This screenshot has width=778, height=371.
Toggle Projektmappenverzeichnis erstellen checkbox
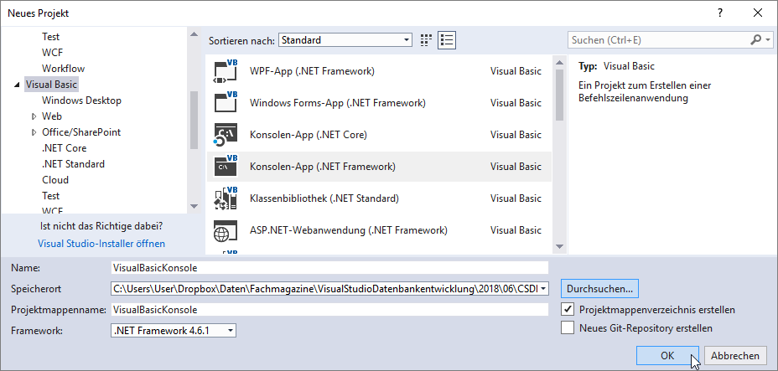point(568,310)
